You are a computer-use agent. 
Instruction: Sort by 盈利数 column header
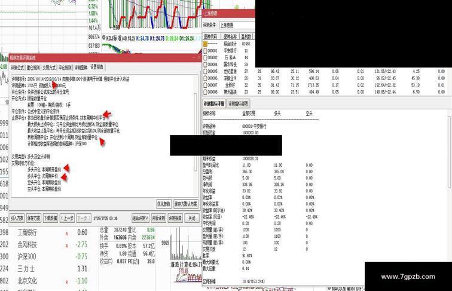pyautogui.click(x=246, y=36)
